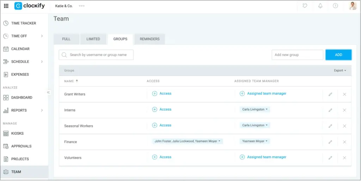Open the puzzle-piece integrations icon
The image size is (361, 181).
(x=305, y=6)
